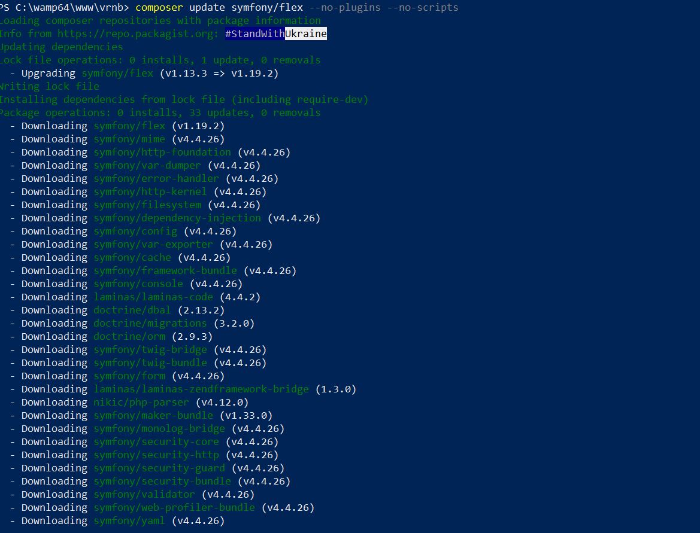This screenshot has height=533, width=700.
Task: Click the 'laminas/laminas-code' package name
Action: click(x=153, y=297)
